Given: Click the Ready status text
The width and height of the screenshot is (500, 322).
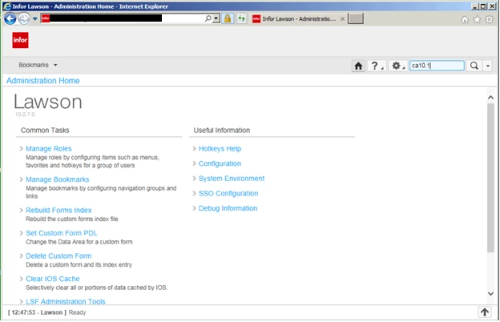Looking at the screenshot, I should coord(77,312).
